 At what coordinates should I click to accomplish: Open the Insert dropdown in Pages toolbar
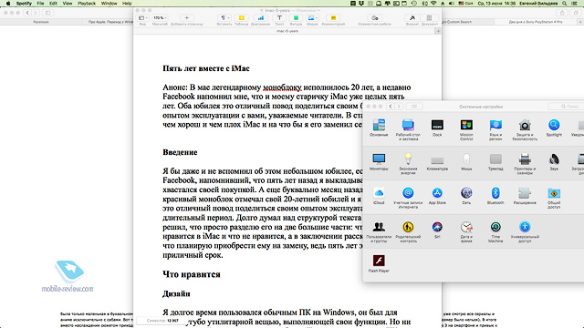tap(224, 18)
